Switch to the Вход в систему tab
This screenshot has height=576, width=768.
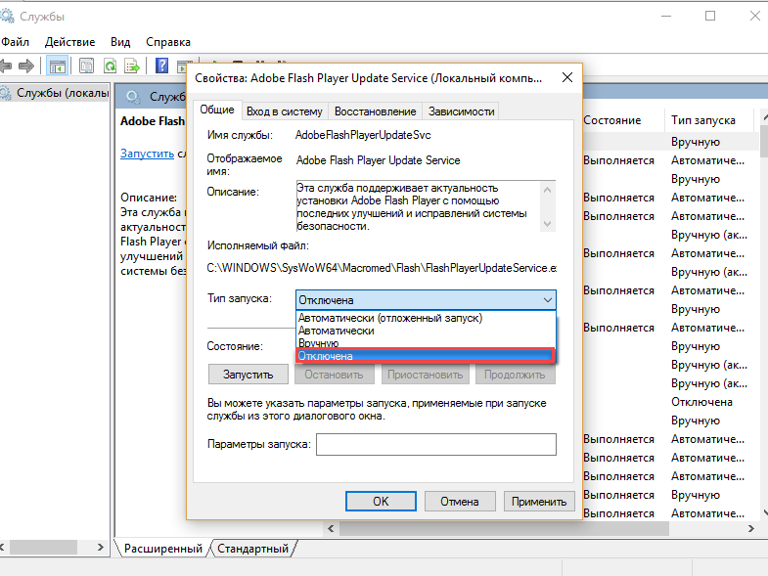(x=284, y=111)
